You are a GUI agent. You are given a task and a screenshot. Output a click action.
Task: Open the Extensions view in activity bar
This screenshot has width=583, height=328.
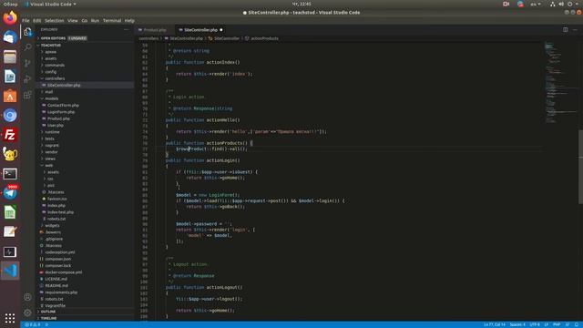(x=27, y=95)
